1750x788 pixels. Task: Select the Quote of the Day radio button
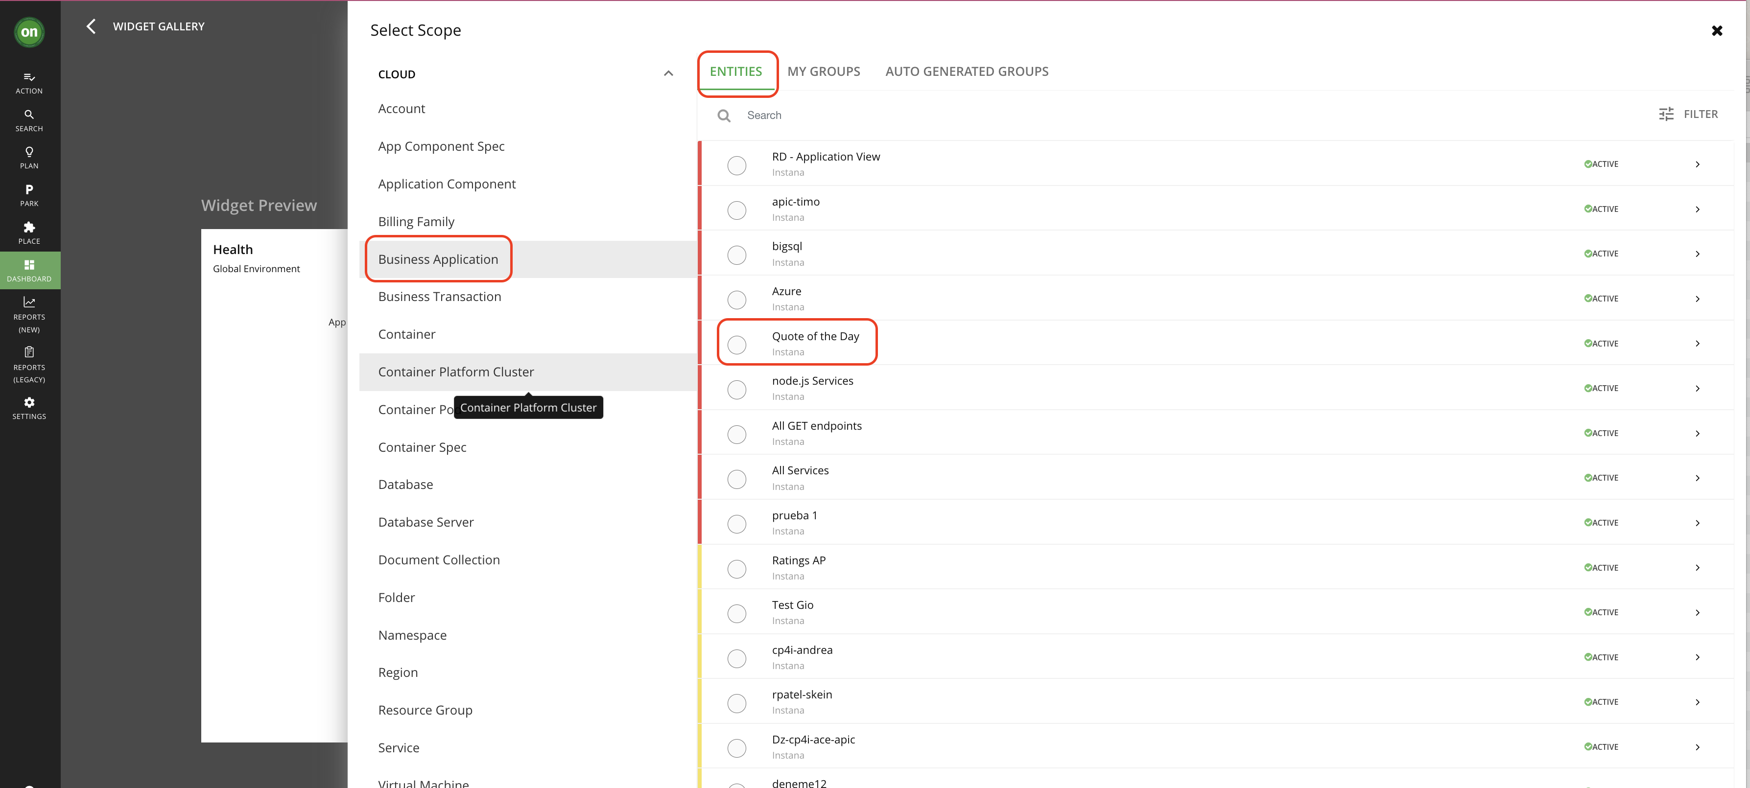tap(736, 344)
